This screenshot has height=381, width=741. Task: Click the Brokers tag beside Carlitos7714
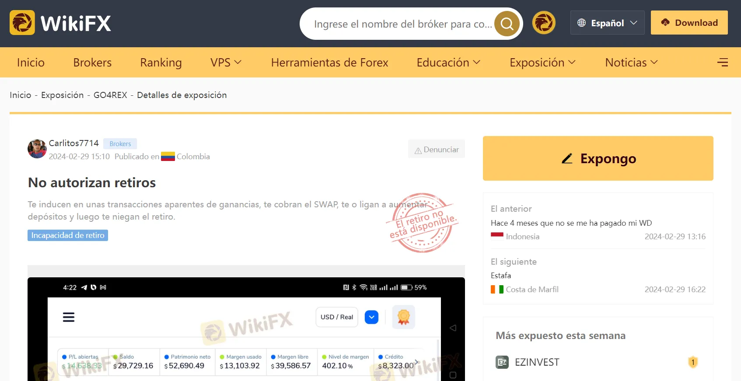120,143
